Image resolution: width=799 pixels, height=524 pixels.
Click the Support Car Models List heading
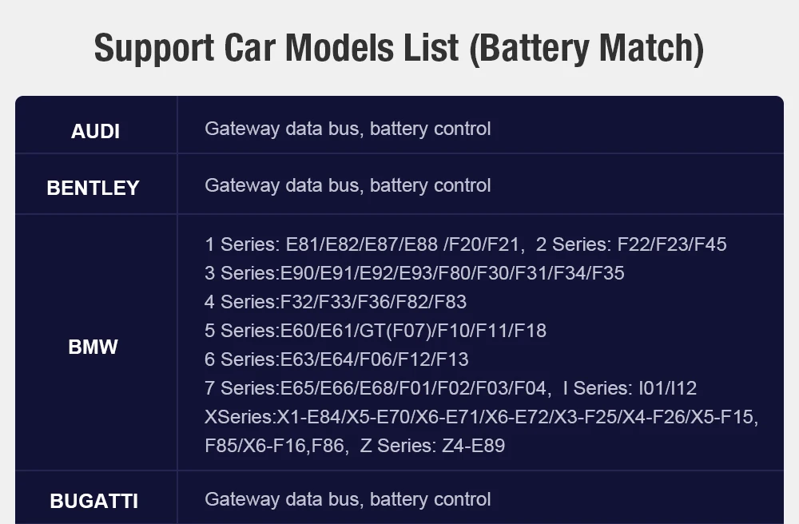pos(399,49)
